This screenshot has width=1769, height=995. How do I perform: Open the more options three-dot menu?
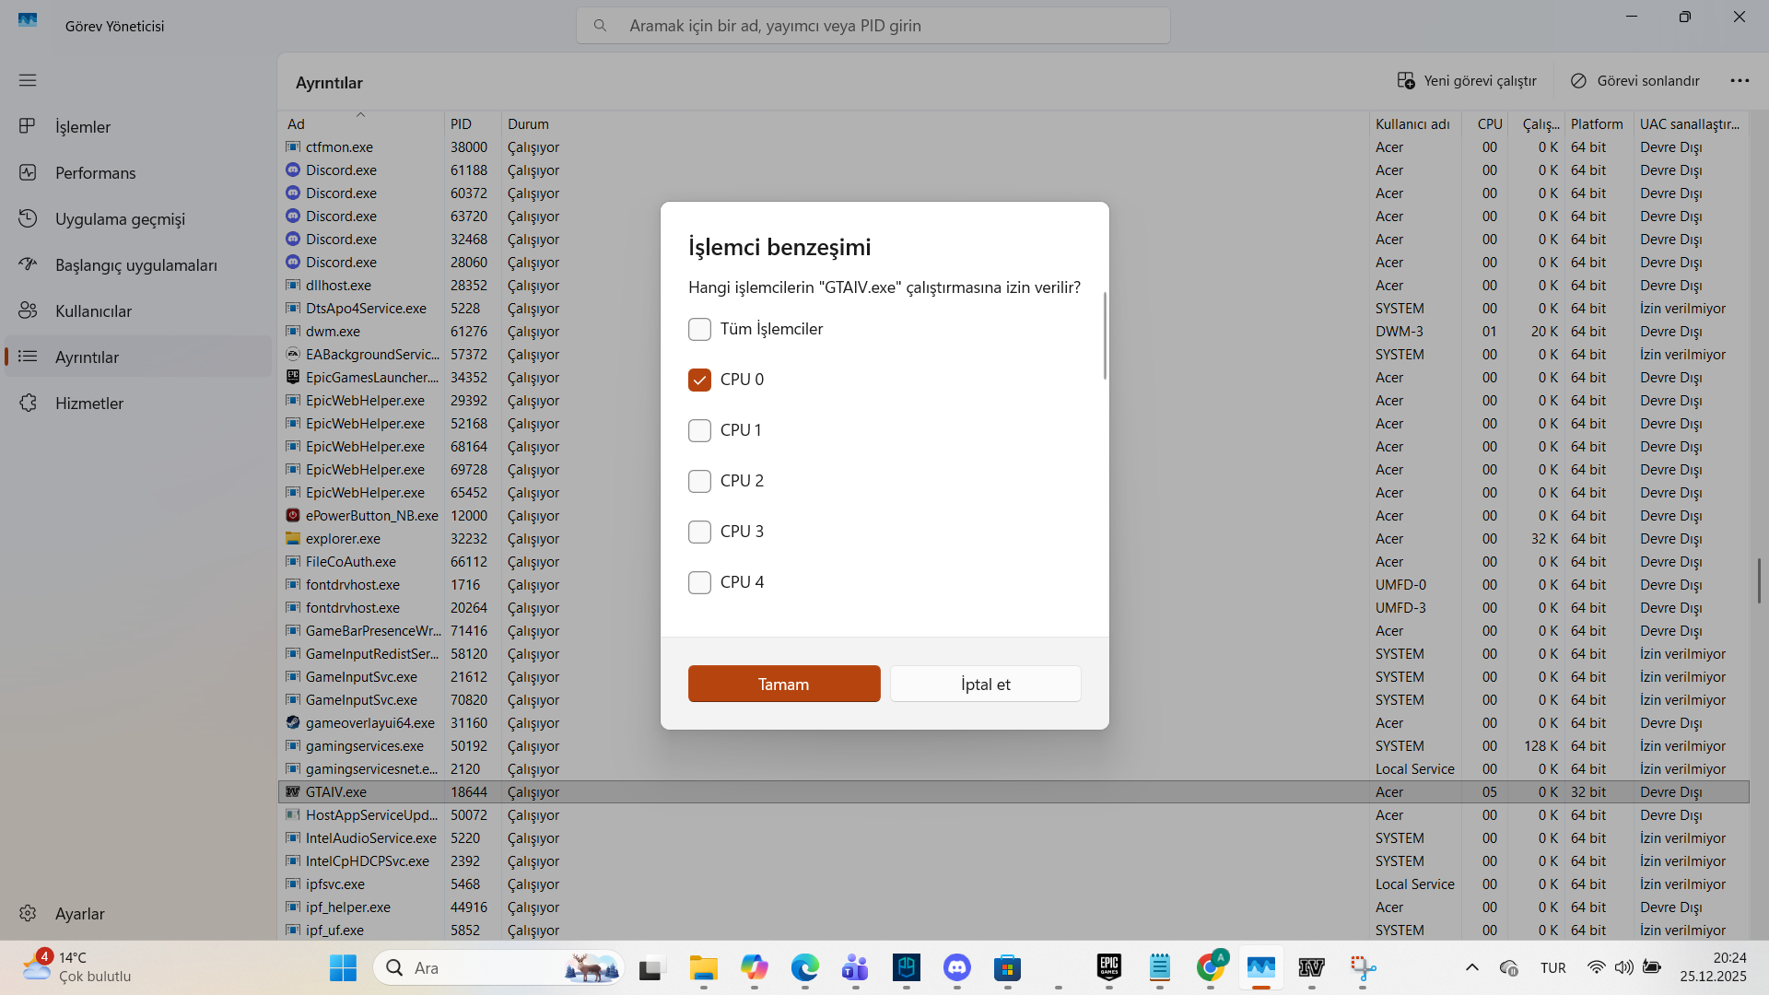click(1740, 81)
